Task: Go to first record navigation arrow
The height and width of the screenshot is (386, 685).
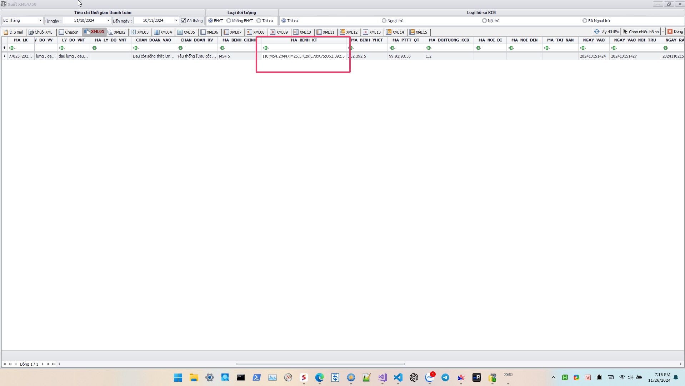Action: click(4, 364)
